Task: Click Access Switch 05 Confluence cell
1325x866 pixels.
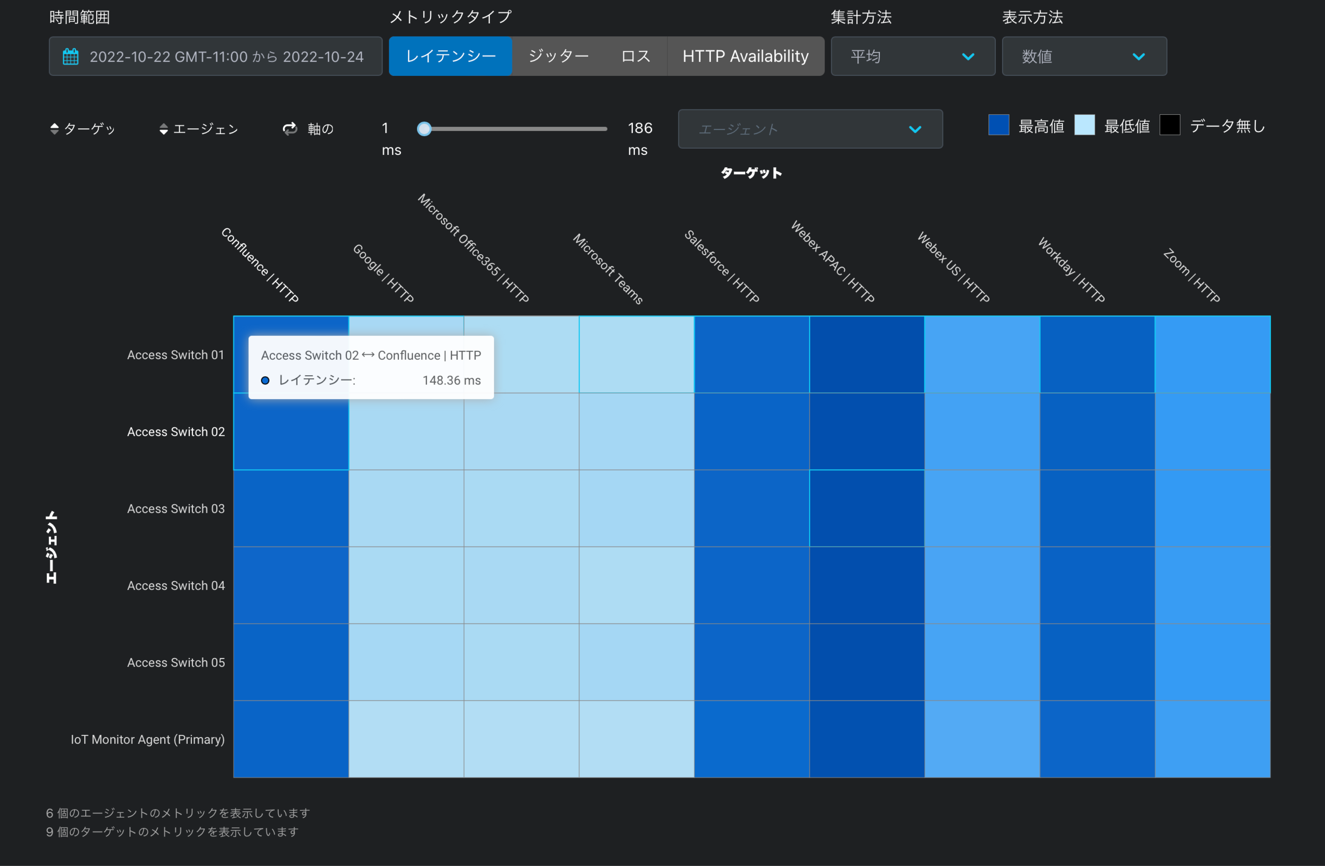Action: coord(291,662)
